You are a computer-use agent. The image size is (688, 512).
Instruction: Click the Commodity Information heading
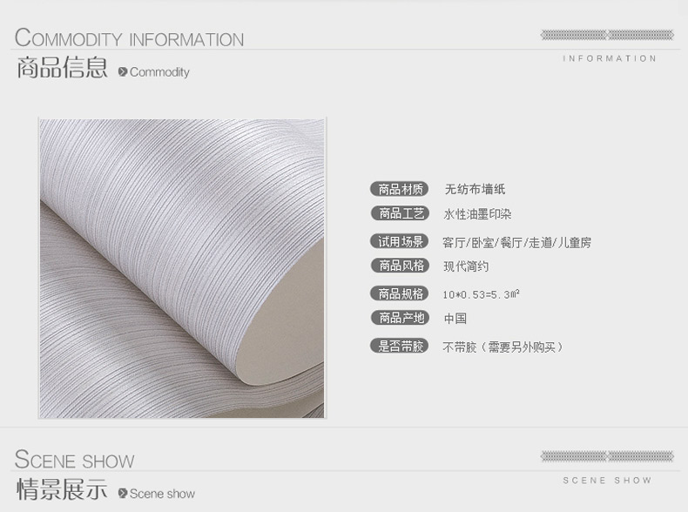[x=130, y=37]
